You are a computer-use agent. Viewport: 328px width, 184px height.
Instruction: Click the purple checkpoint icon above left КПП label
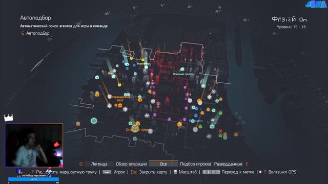(153, 83)
